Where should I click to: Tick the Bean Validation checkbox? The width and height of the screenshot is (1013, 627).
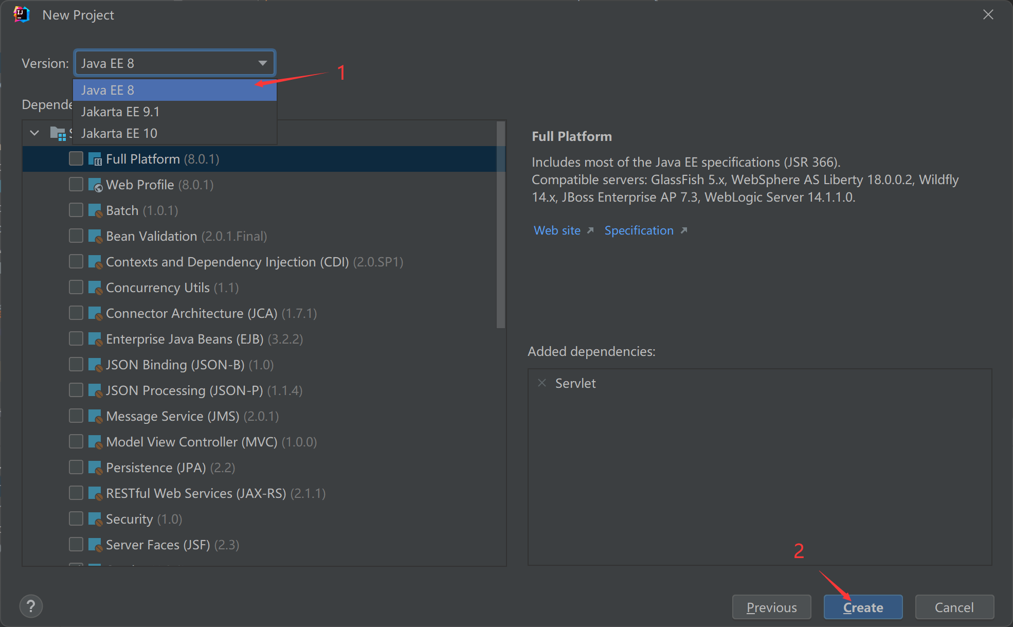click(76, 236)
